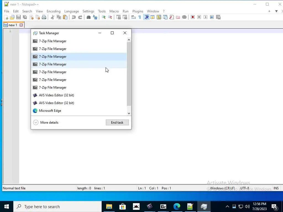Open the Macro menu
Viewport: 283px width, 212px height.
tap(114, 11)
